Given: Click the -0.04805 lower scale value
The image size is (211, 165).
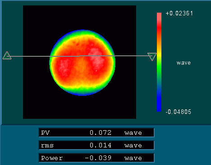Looking at the screenshot, I should click(179, 112).
